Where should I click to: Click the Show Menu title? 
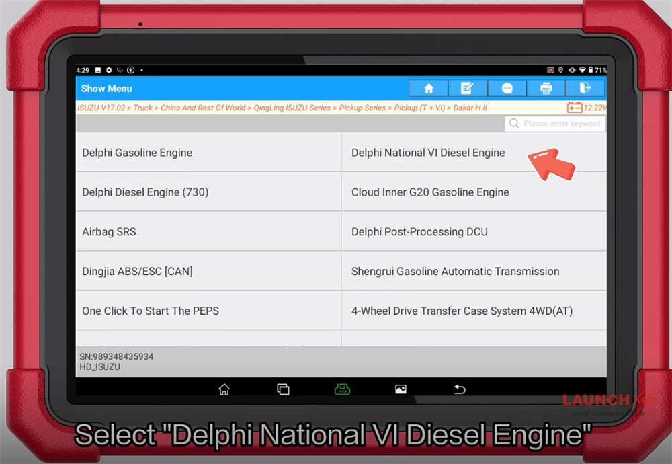click(107, 89)
